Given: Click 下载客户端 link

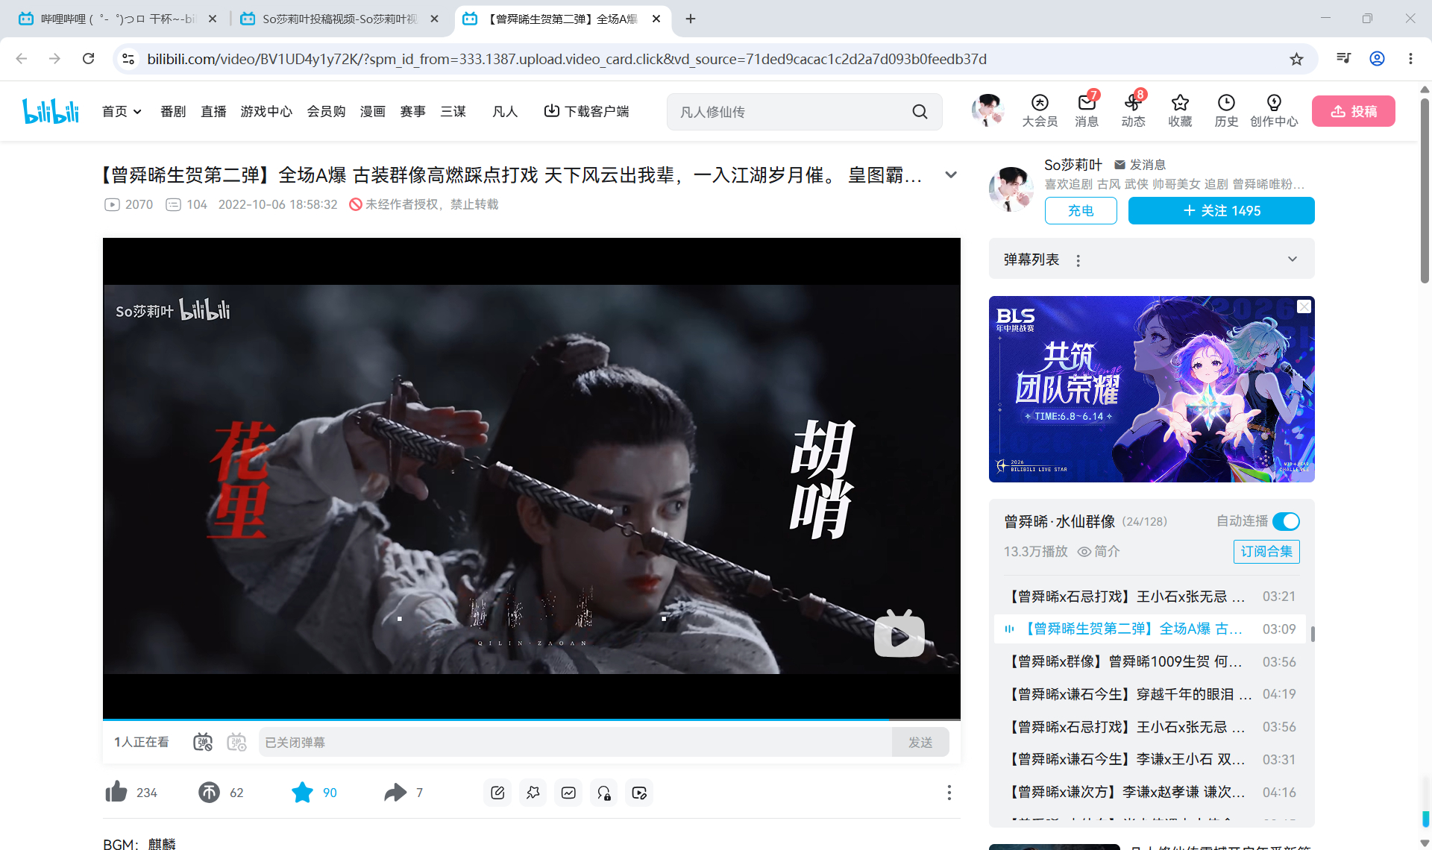Looking at the screenshot, I should [586, 111].
